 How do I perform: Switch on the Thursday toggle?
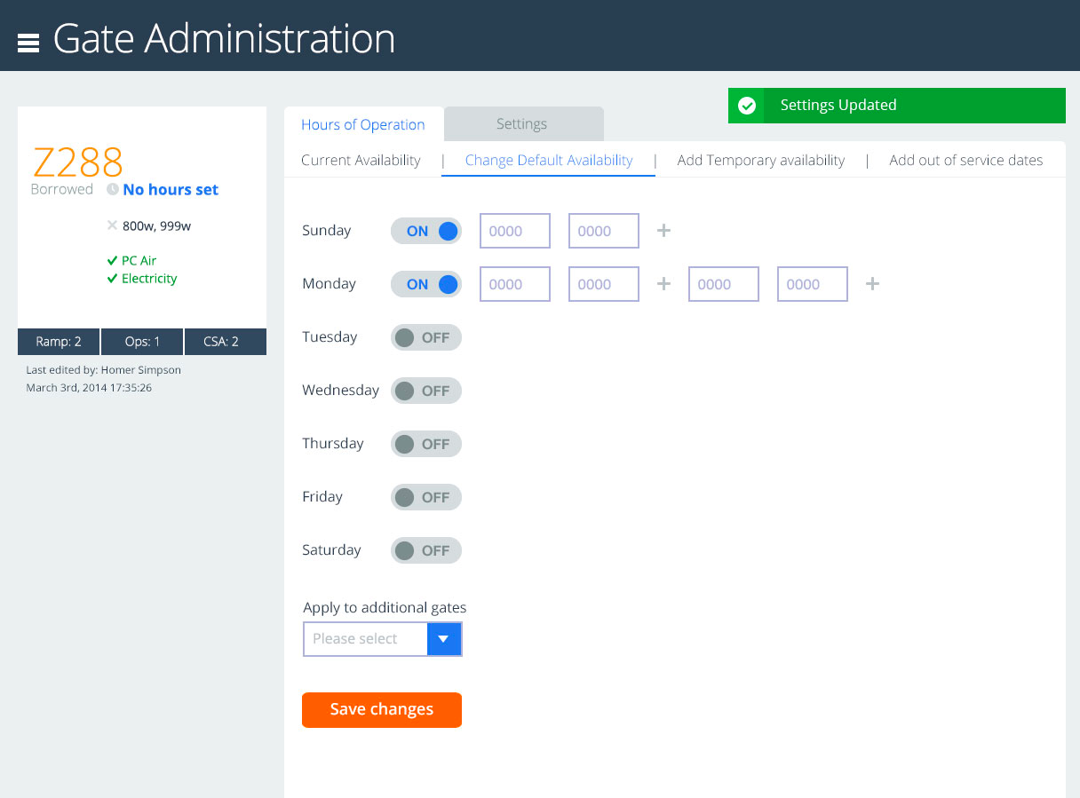pos(426,444)
